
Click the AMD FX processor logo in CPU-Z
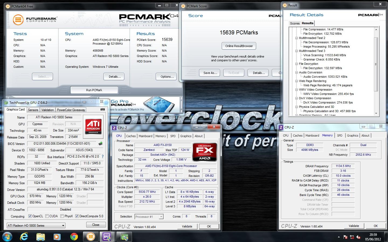[x=205, y=152]
